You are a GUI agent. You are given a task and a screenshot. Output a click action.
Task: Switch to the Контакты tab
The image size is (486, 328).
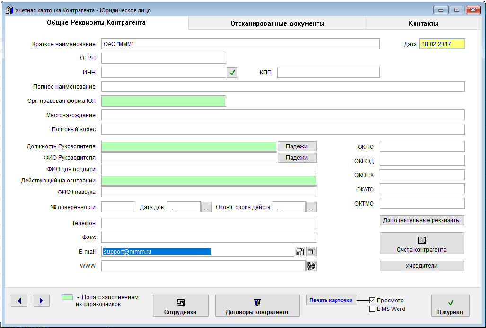[x=423, y=23]
